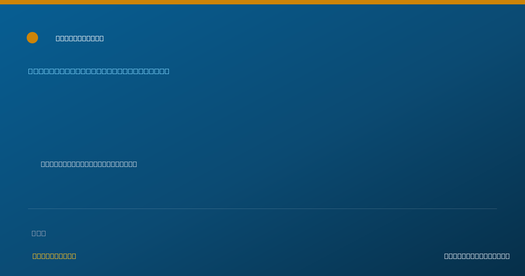Click the white indented body text line
The width and height of the screenshot is (525, 276).
(x=89, y=164)
